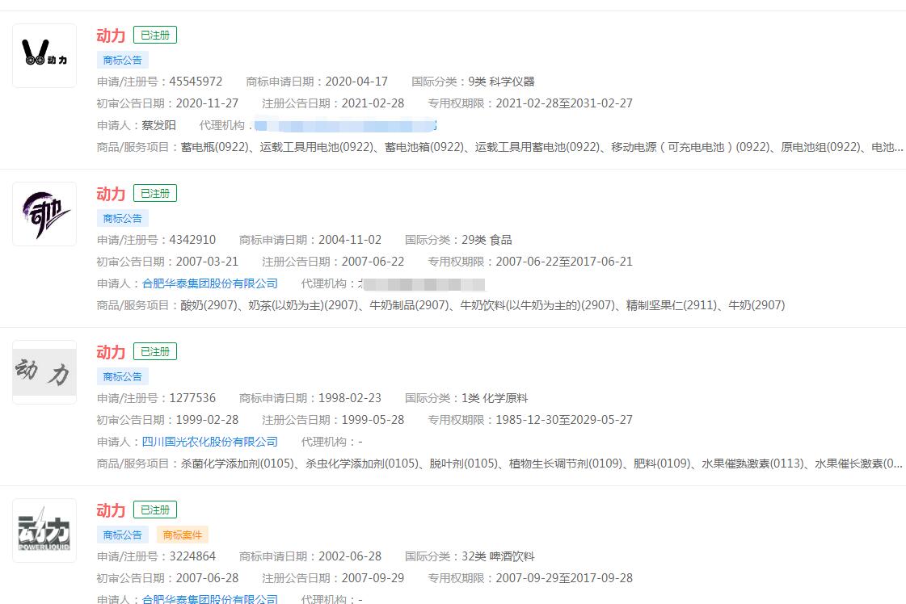The image size is (906, 604).
Task: Click preliminary announcement date 2020-11-27
Action: (x=207, y=103)
